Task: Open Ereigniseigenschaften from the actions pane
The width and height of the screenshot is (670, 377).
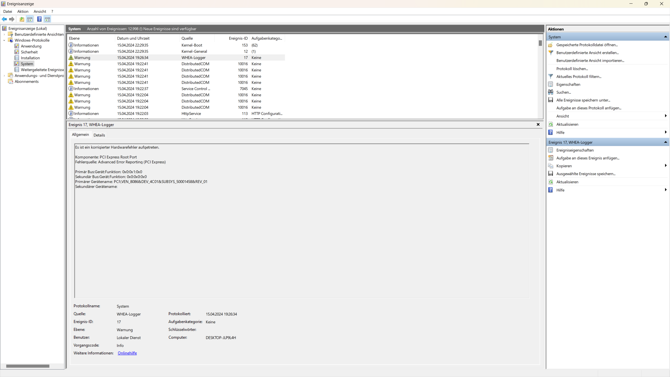Action: 575,150
